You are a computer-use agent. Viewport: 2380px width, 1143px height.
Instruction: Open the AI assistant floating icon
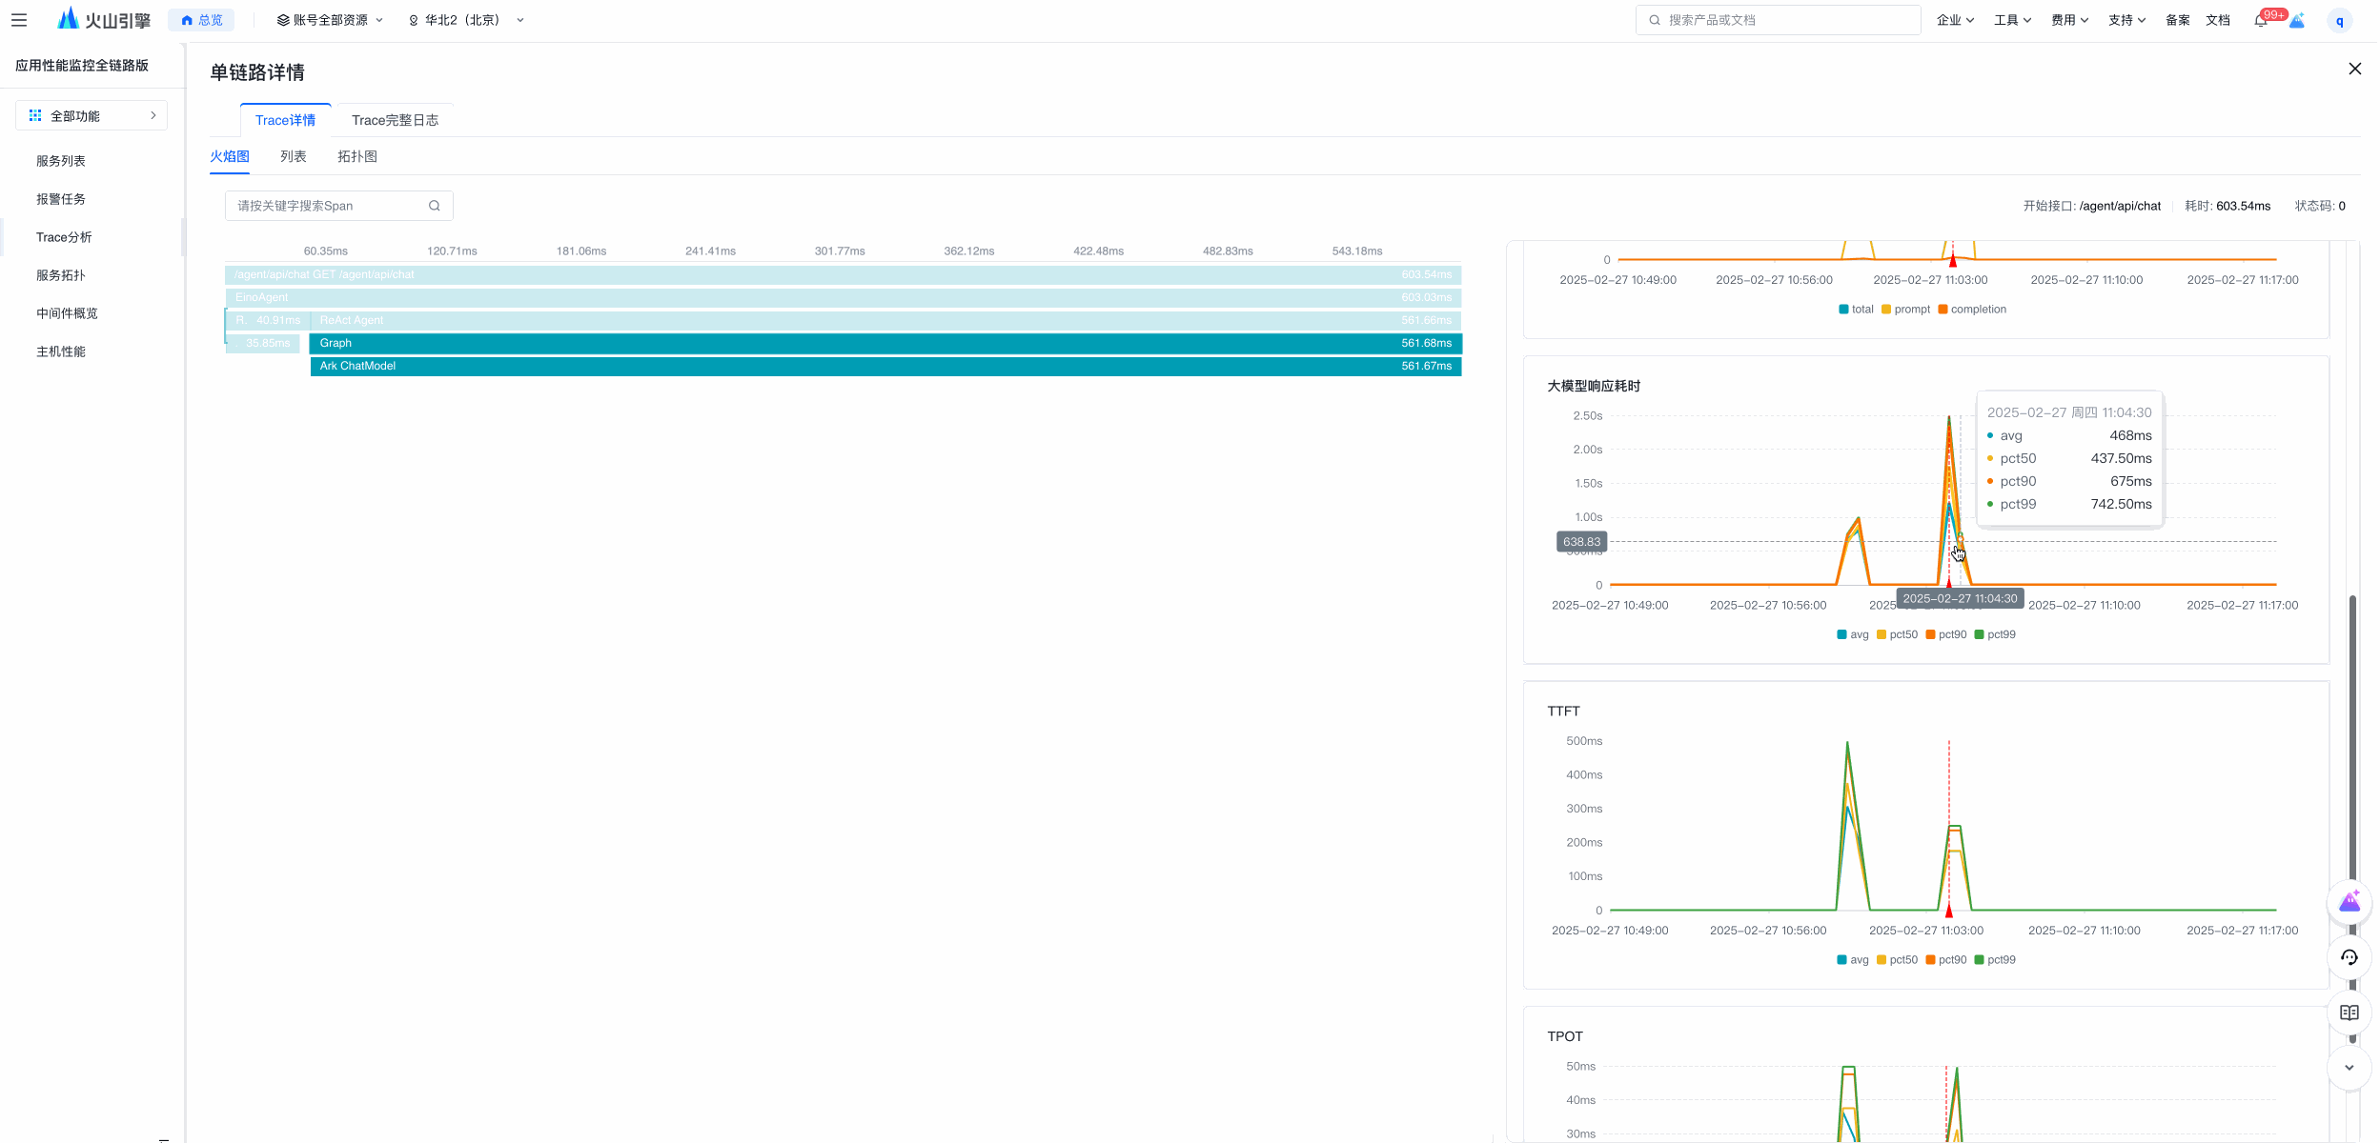click(x=2349, y=902)
